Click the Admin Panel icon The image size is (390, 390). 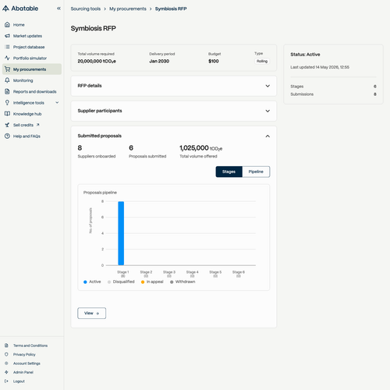[x=6, y=372]
